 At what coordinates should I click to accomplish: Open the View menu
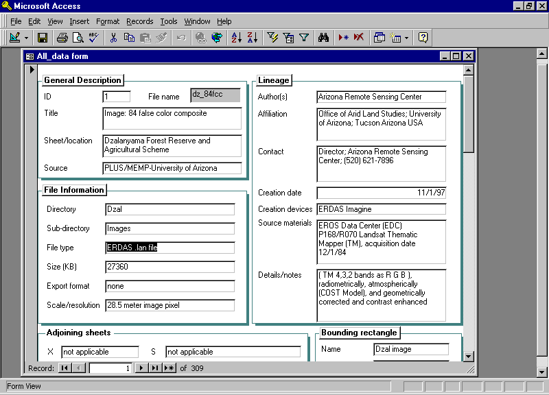[55, 21]
